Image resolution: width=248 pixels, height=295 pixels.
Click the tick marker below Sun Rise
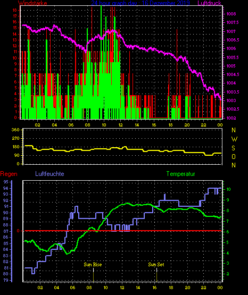tap(94, 275)
